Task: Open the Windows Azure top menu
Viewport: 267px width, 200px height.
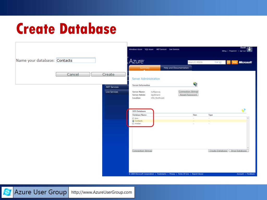Action: [136, 49]
